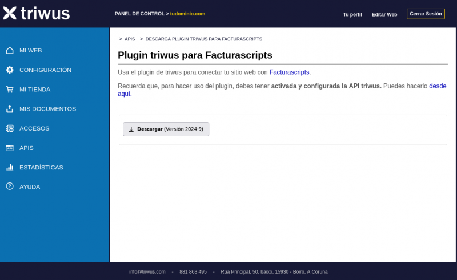
Task: Click the triwus logo
Action: [x=37, y=13]
